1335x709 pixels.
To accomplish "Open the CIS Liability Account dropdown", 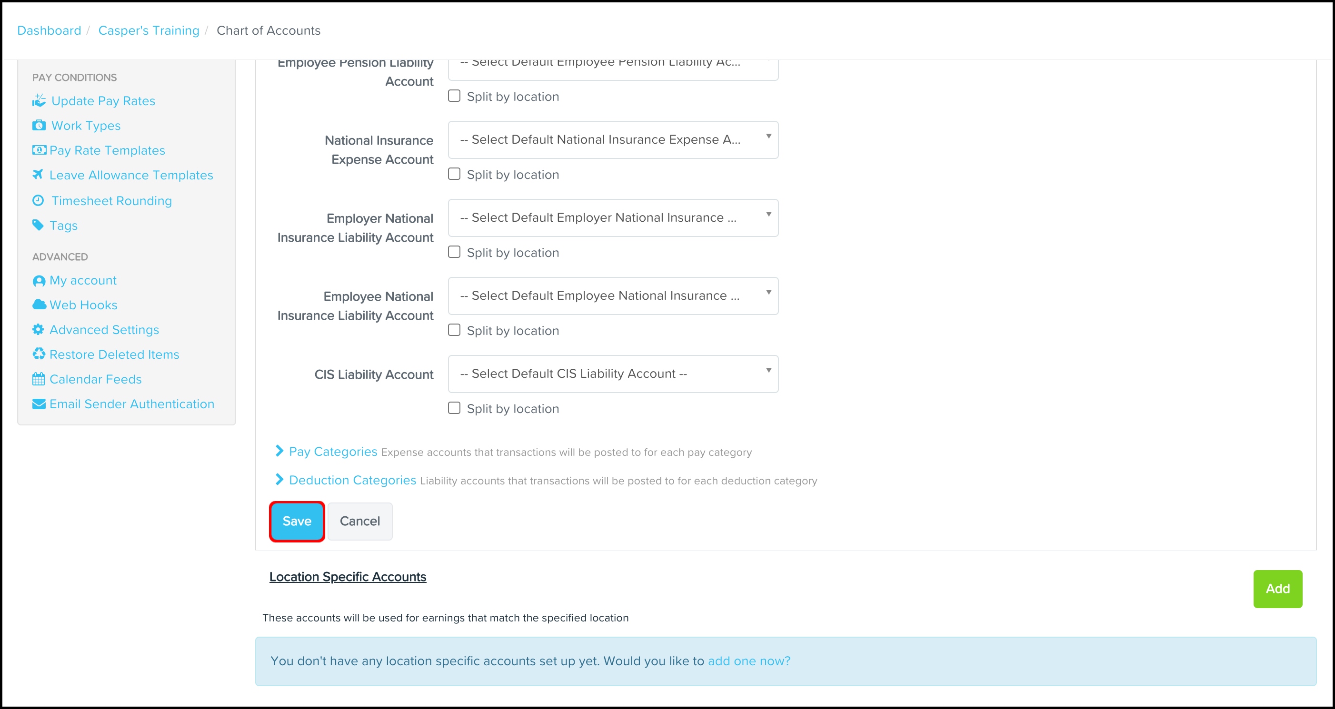I will tap(613, 374).
